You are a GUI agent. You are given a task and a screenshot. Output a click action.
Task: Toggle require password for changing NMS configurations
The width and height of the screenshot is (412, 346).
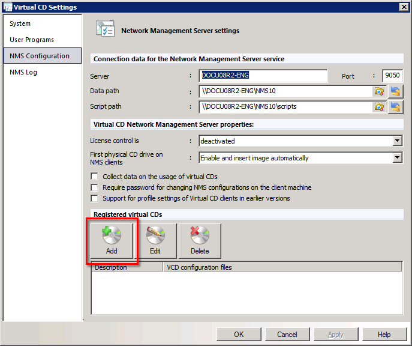pyautogui.click(x=94, y=187)
